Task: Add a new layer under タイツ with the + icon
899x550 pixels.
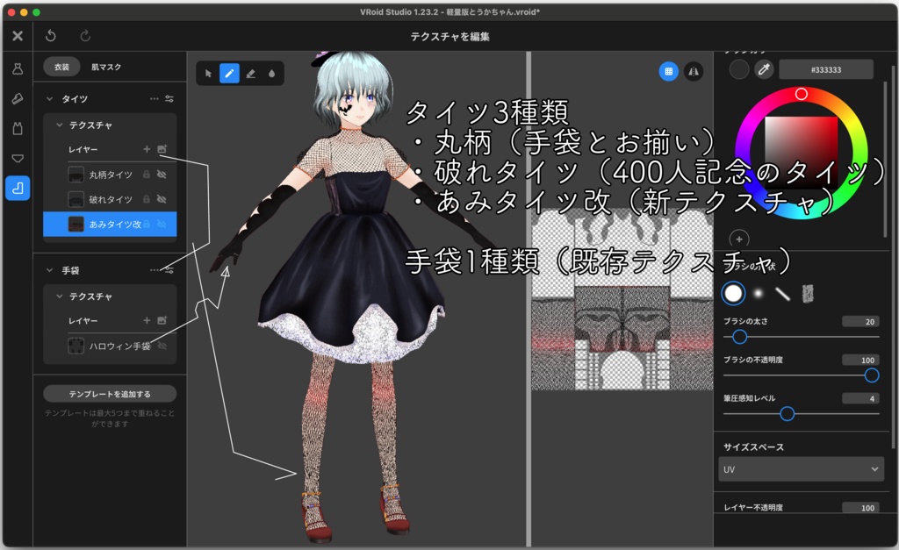Action: click(x=147, y=149)
